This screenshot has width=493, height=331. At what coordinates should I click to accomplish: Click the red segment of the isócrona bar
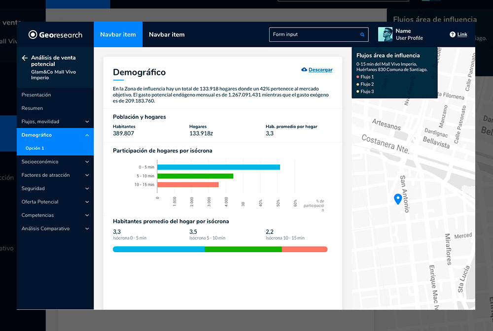pos(305,249)
